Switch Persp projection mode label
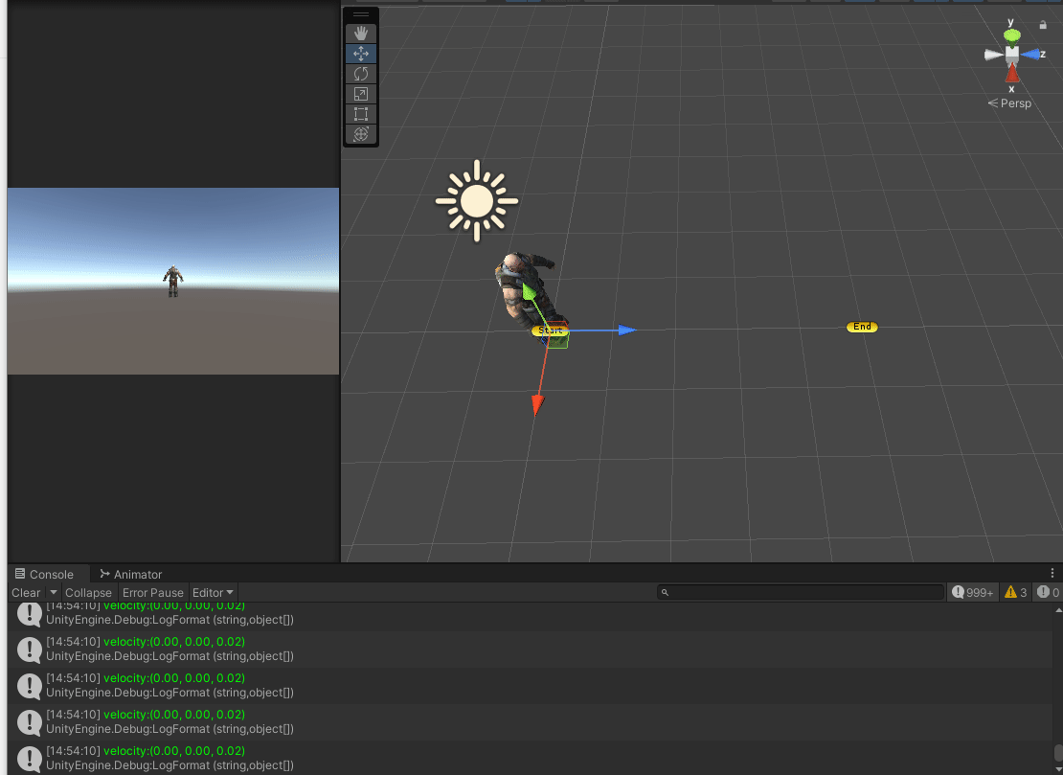This screenshot has height=775, width=1063. (x=1009, y=103)
